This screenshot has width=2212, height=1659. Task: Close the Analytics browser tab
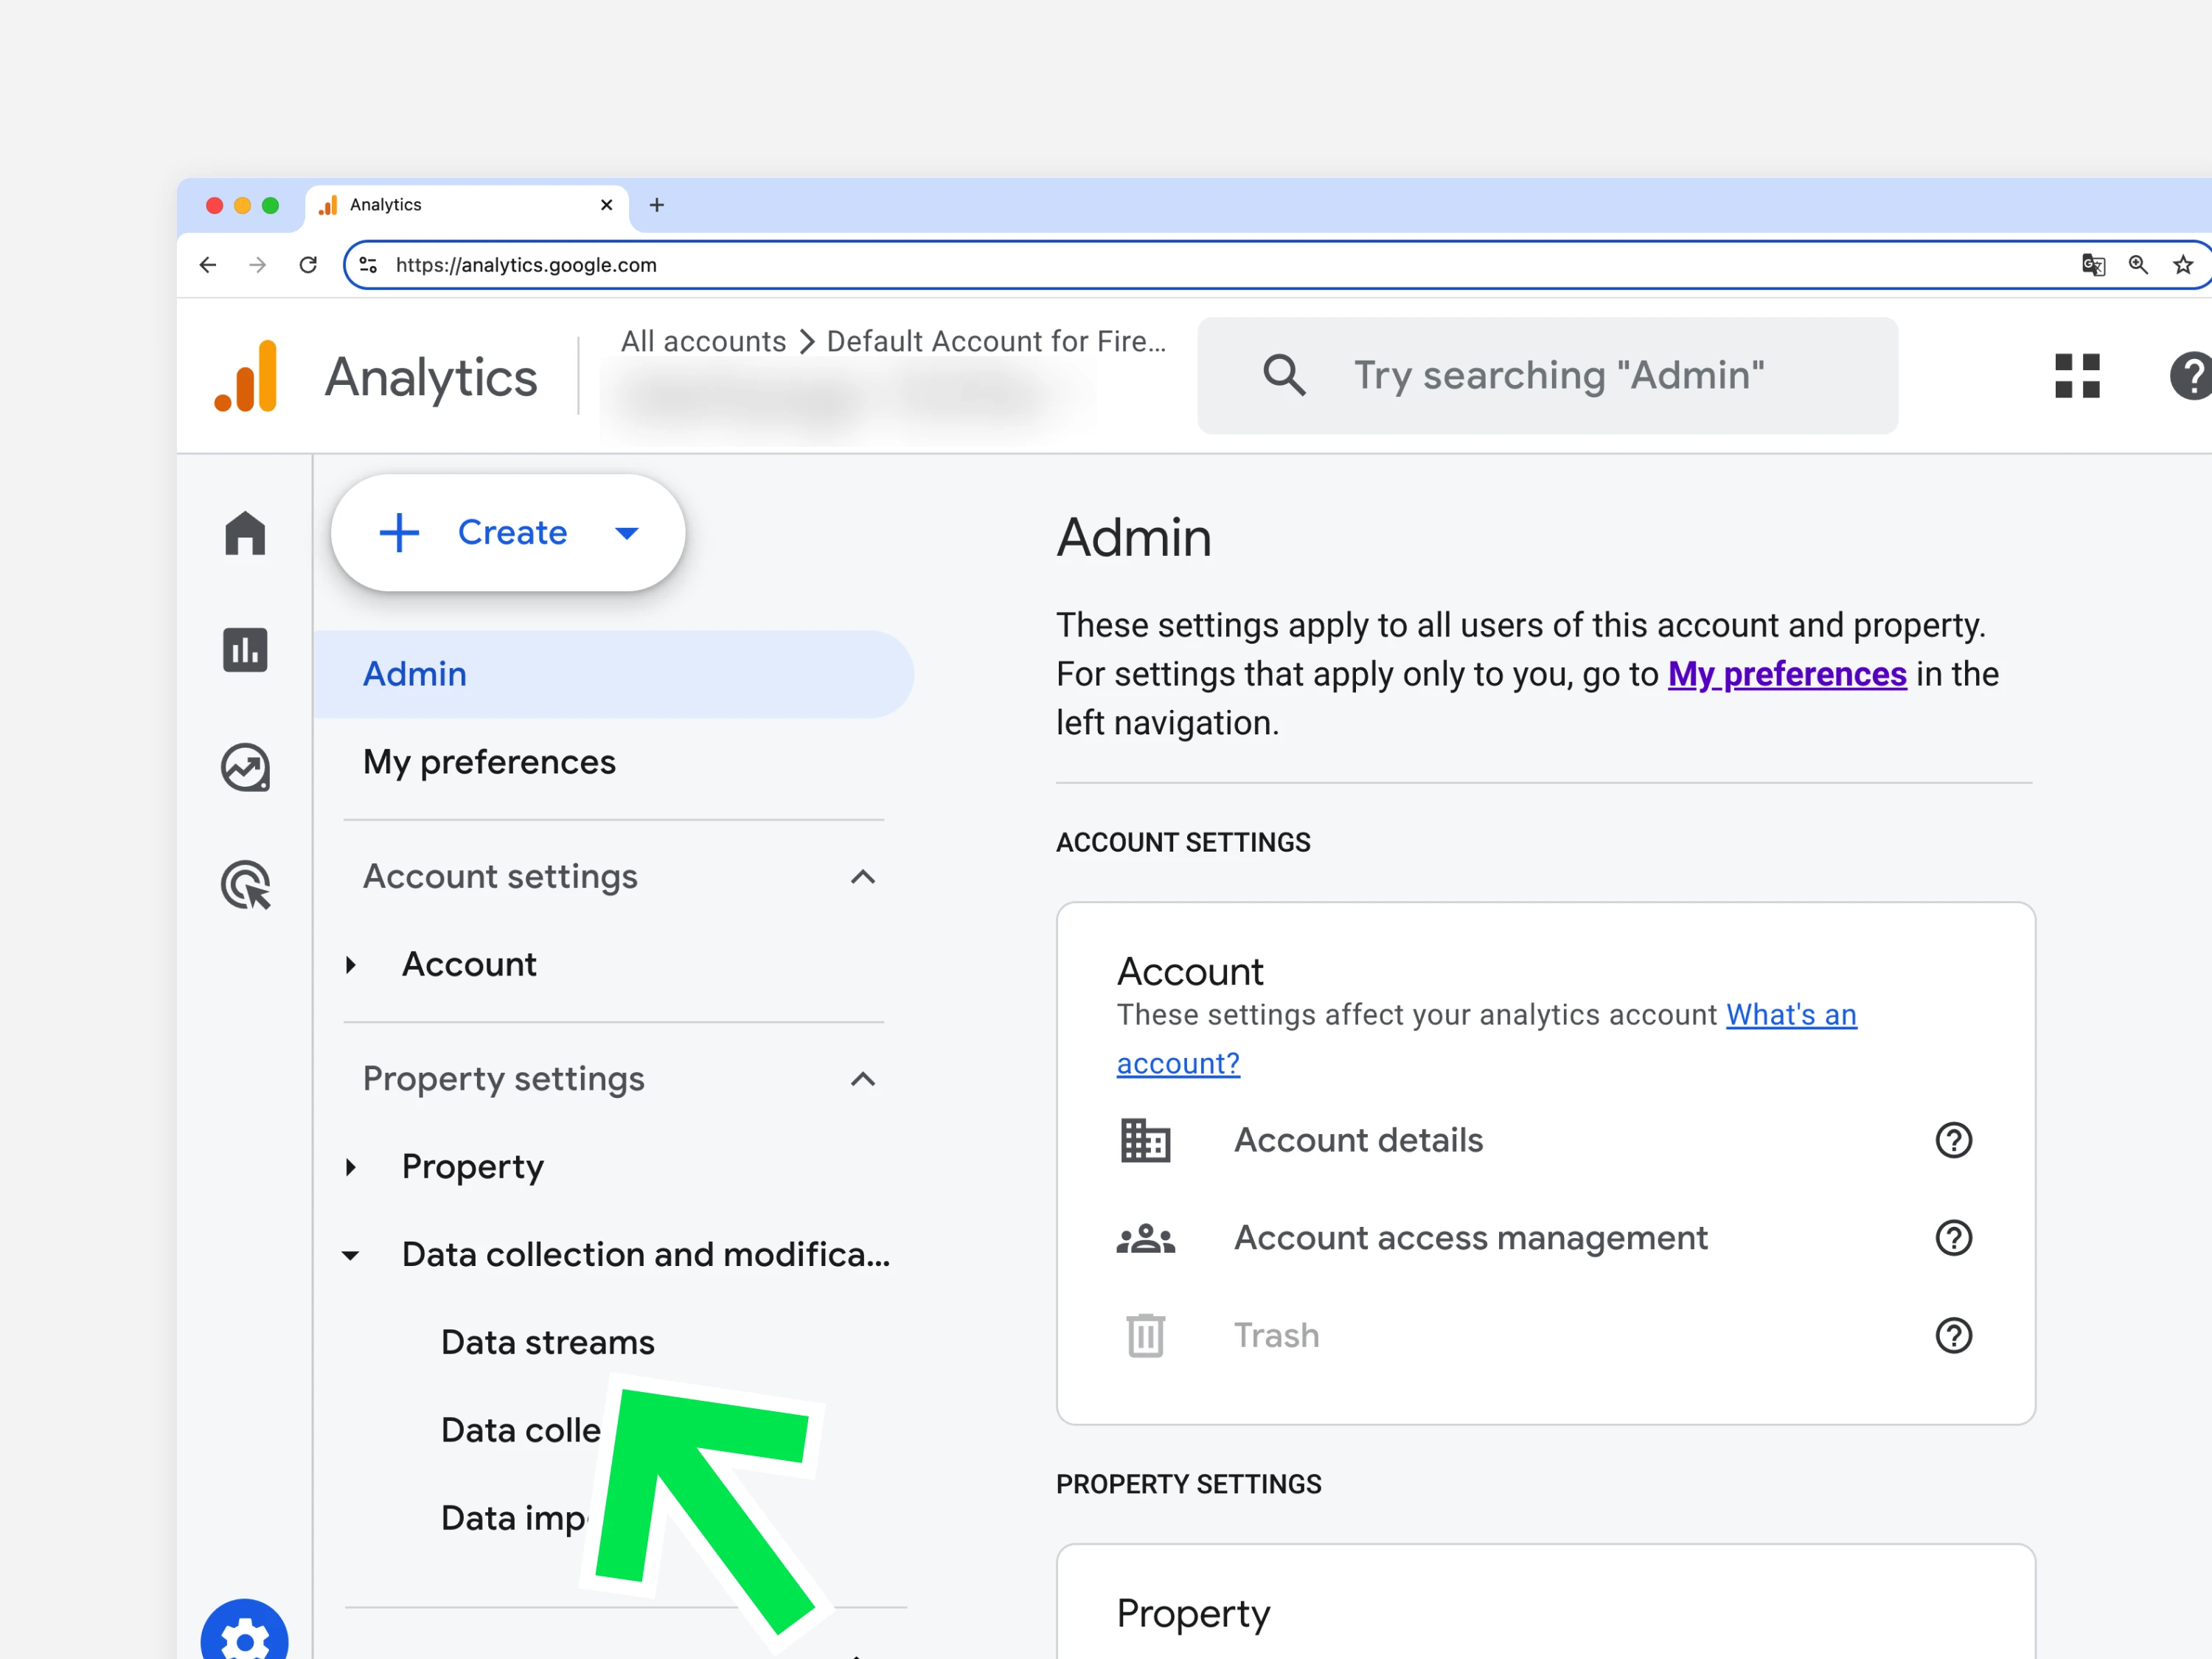[x=606, y=205]
